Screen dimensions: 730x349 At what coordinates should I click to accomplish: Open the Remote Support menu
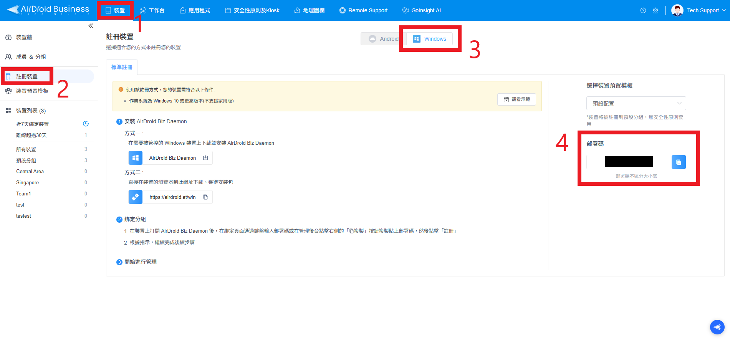click(363, 10)
